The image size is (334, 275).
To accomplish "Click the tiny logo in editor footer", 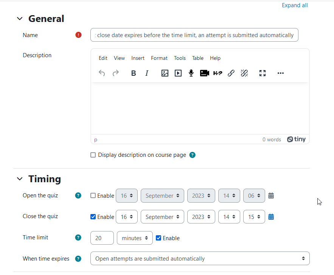I will [x=296, y=139].
